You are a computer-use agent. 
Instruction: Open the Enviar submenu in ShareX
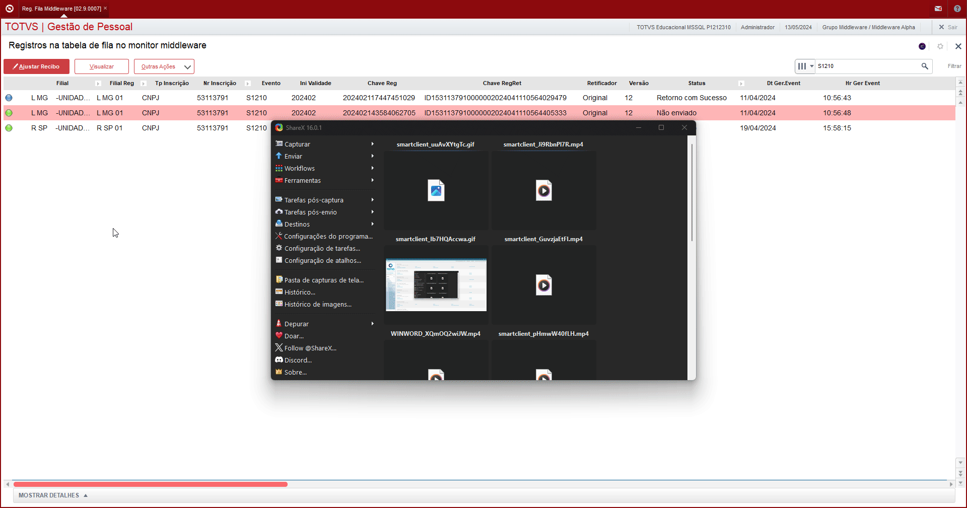click(325, 156)
